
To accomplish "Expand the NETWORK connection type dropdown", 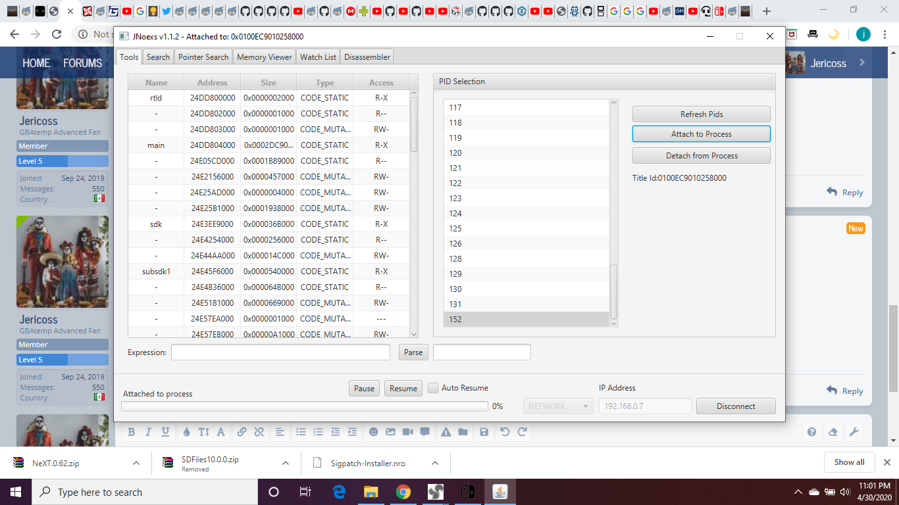I will pos(558,406).
